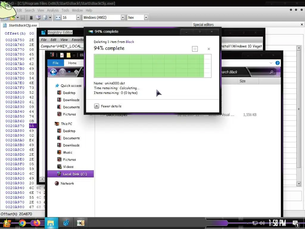This screenshot has height=229, width=305.
Task: Open the Start button on the taskbar
Action: 7,223
